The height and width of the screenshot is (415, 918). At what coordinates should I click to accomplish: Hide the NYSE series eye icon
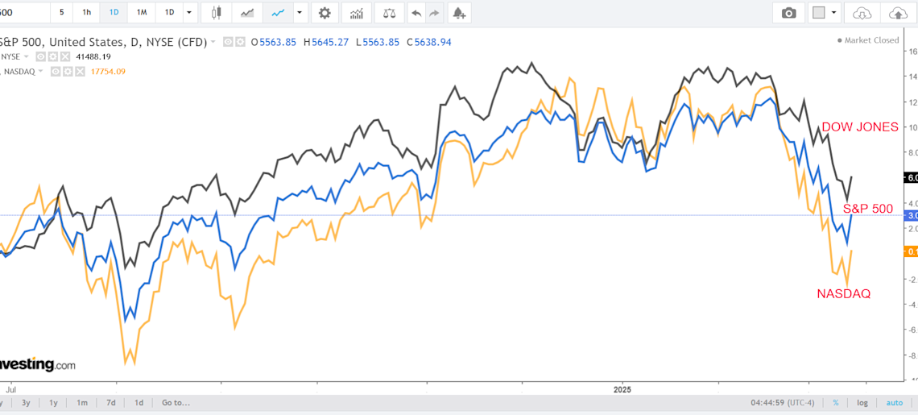point(40,56)
